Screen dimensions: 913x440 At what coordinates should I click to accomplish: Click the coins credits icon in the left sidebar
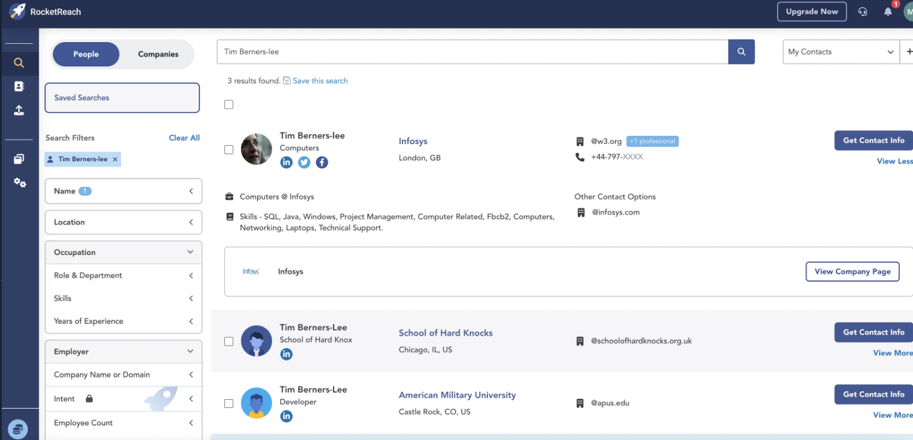click(19, 428)
